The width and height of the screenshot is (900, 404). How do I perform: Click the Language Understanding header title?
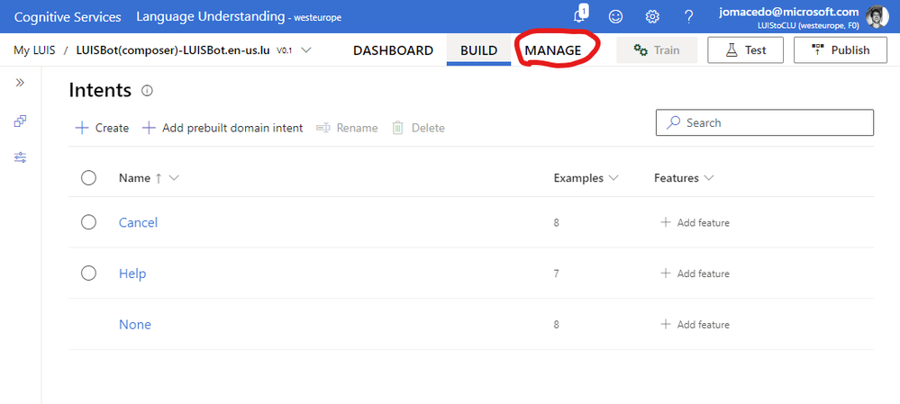[210, 16]
